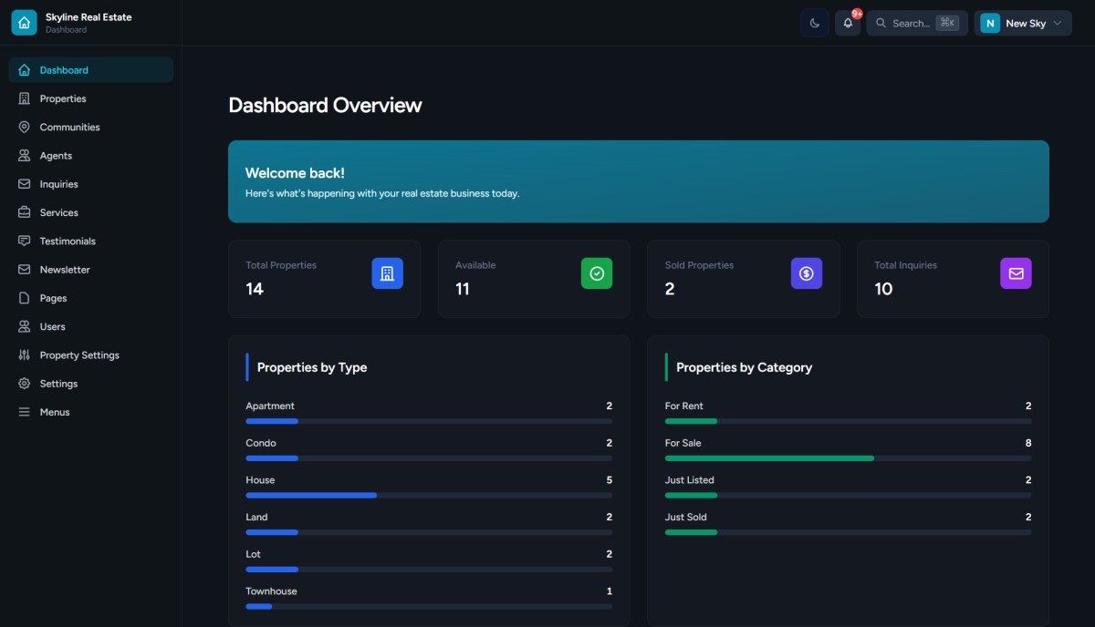Open the Properties menu item

(91, 98)
